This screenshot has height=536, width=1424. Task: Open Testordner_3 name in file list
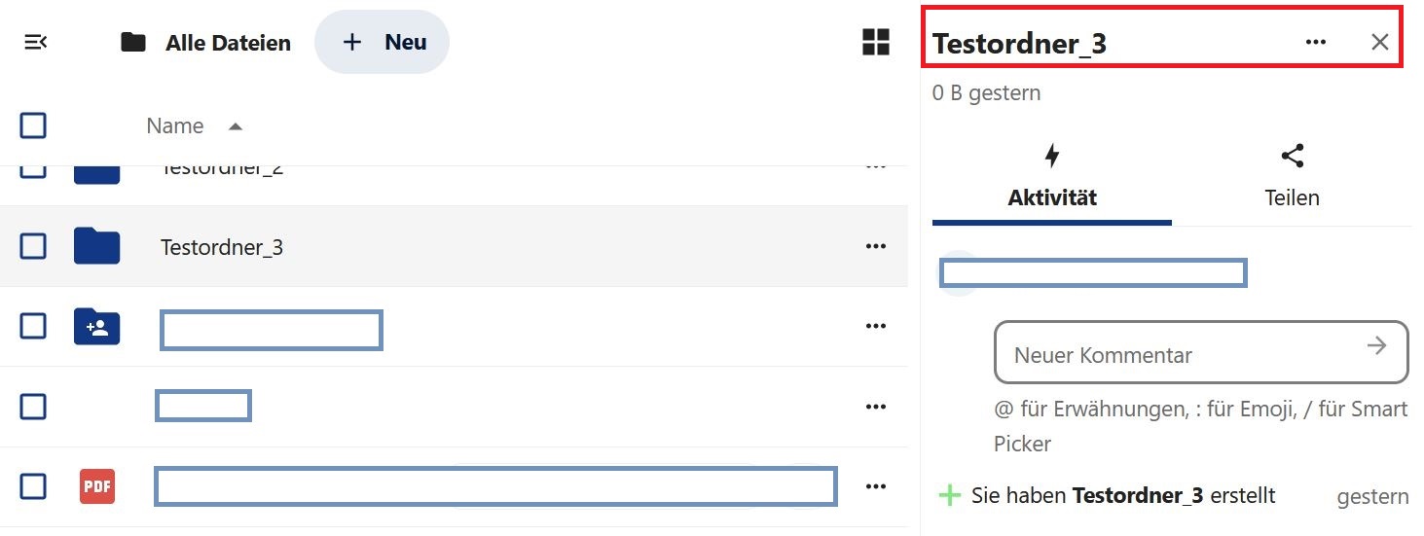tap(222, 247)
